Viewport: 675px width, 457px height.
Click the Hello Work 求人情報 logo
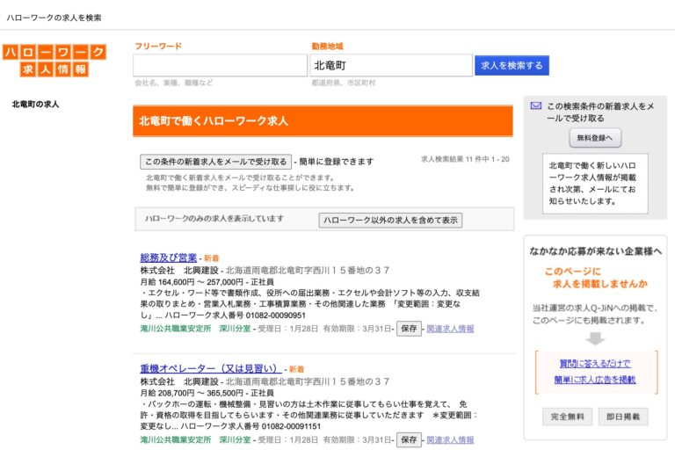coord(54,61)
